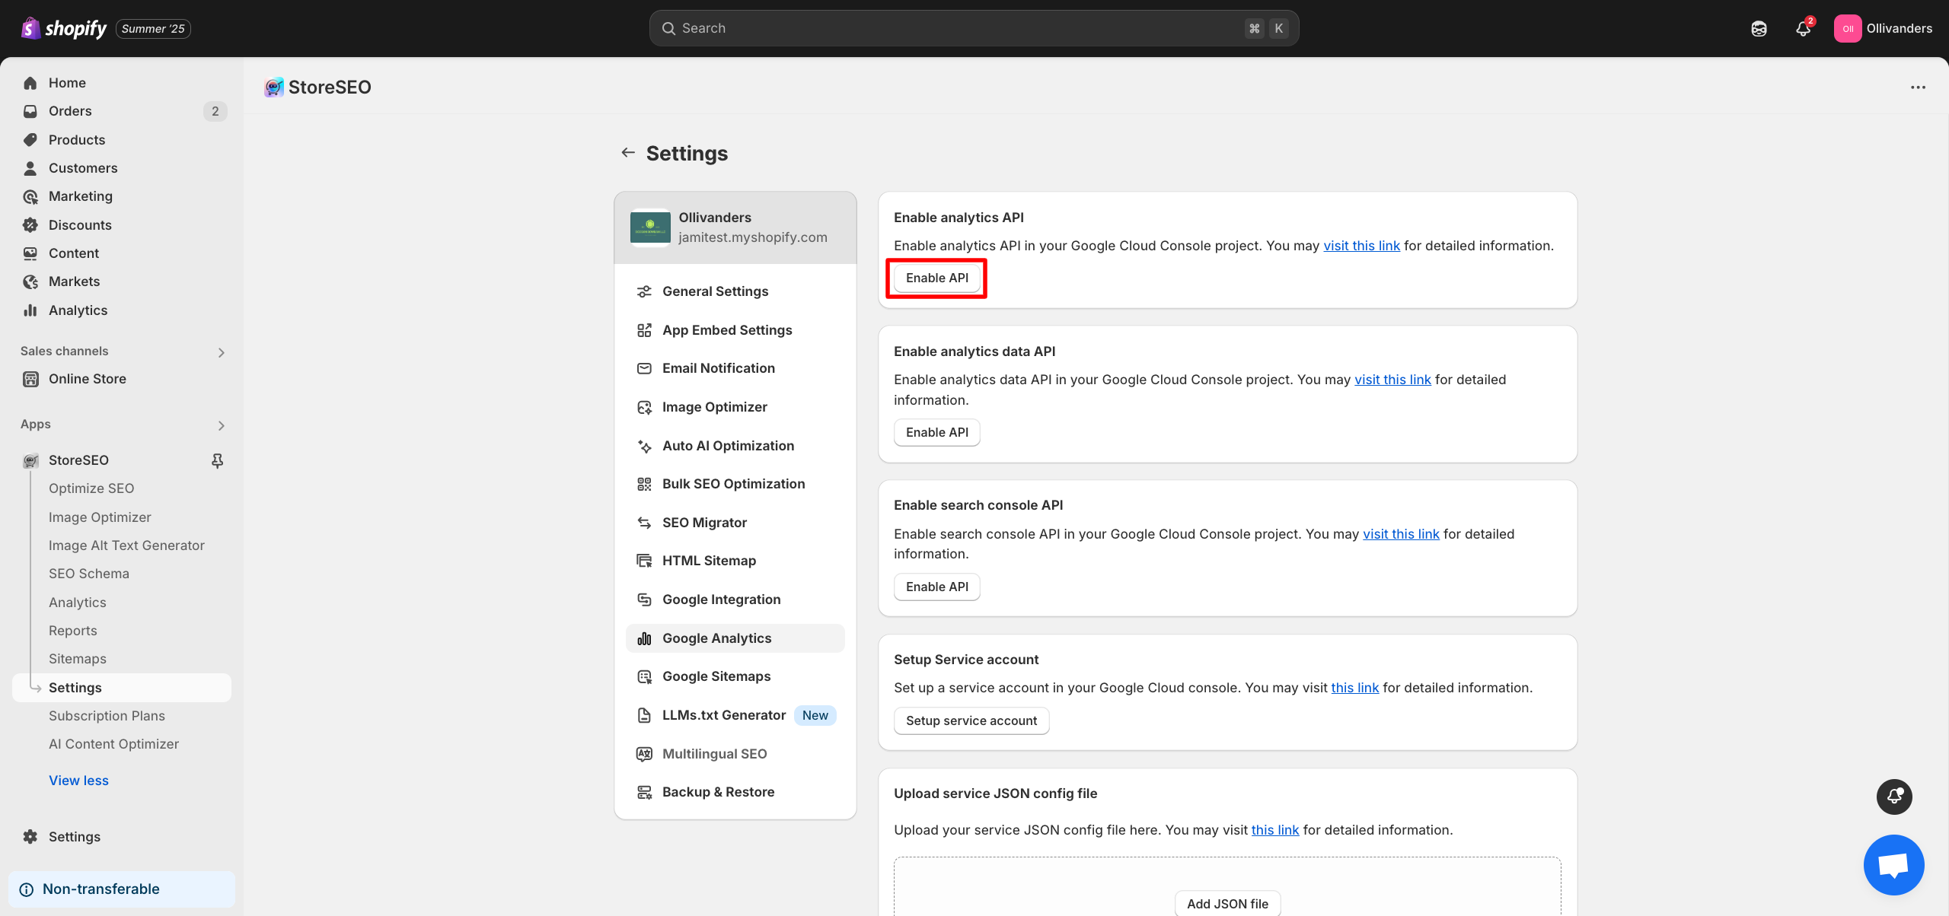Collapse app menu with View less

(78, 781)
